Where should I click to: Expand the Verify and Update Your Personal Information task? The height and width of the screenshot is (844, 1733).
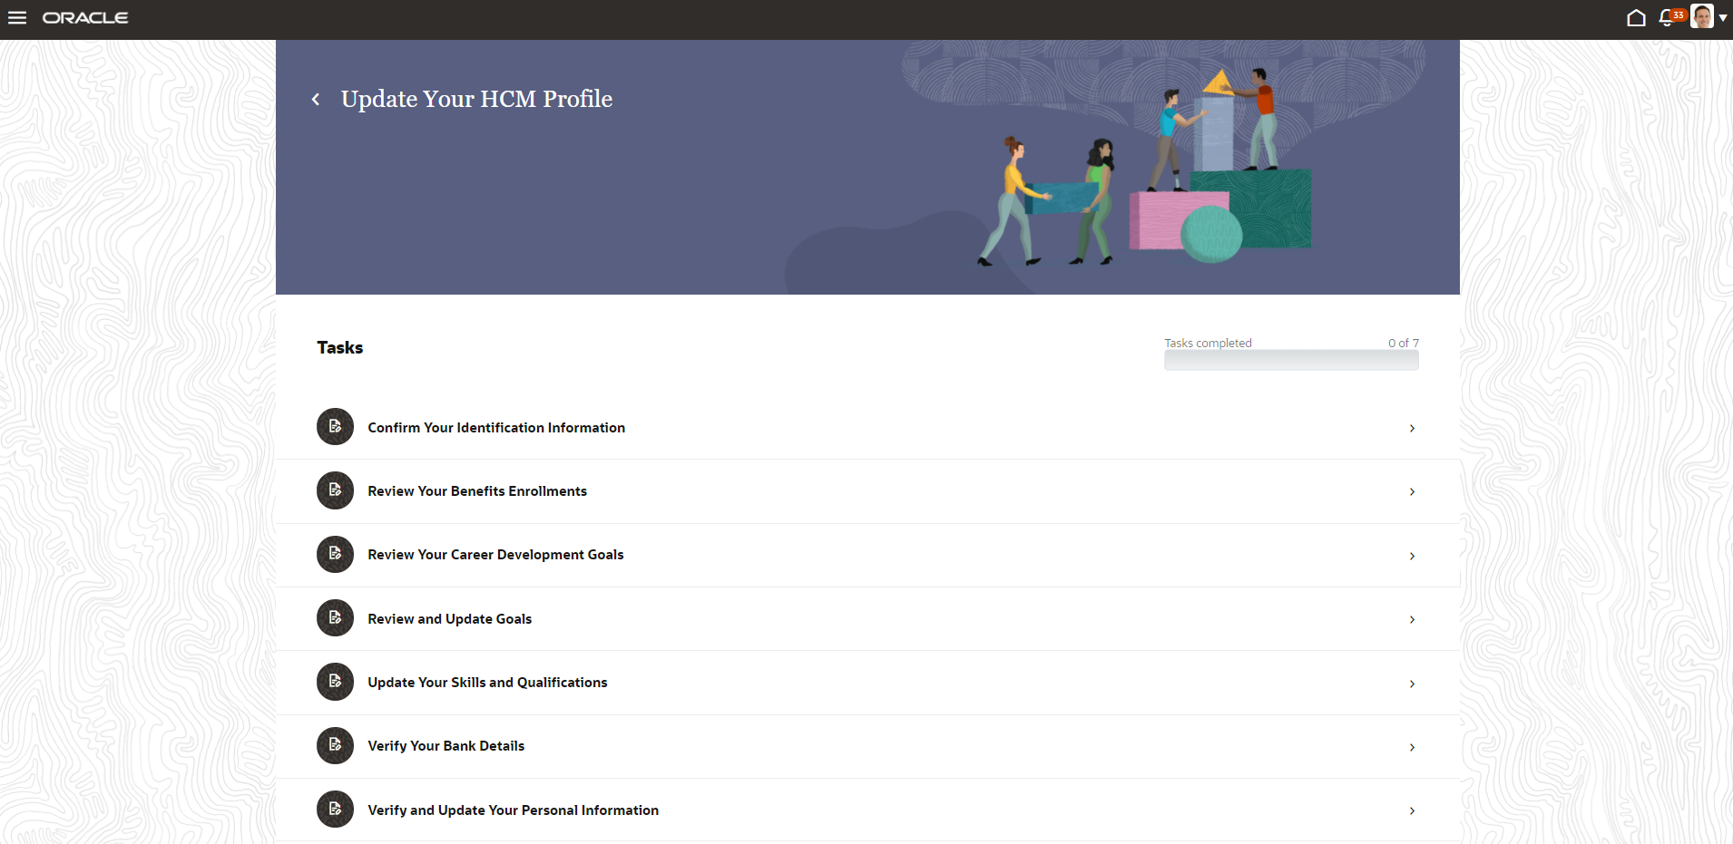click(x=1413, y=810)
